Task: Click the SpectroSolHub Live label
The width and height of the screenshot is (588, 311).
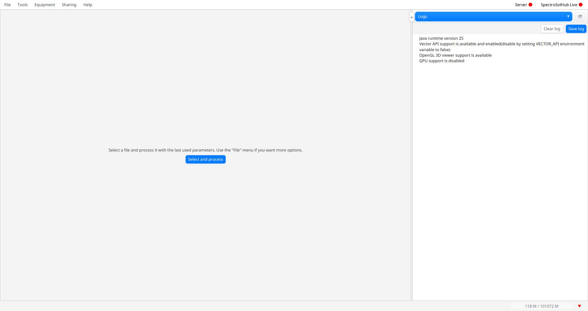Action: pos(559,5)
